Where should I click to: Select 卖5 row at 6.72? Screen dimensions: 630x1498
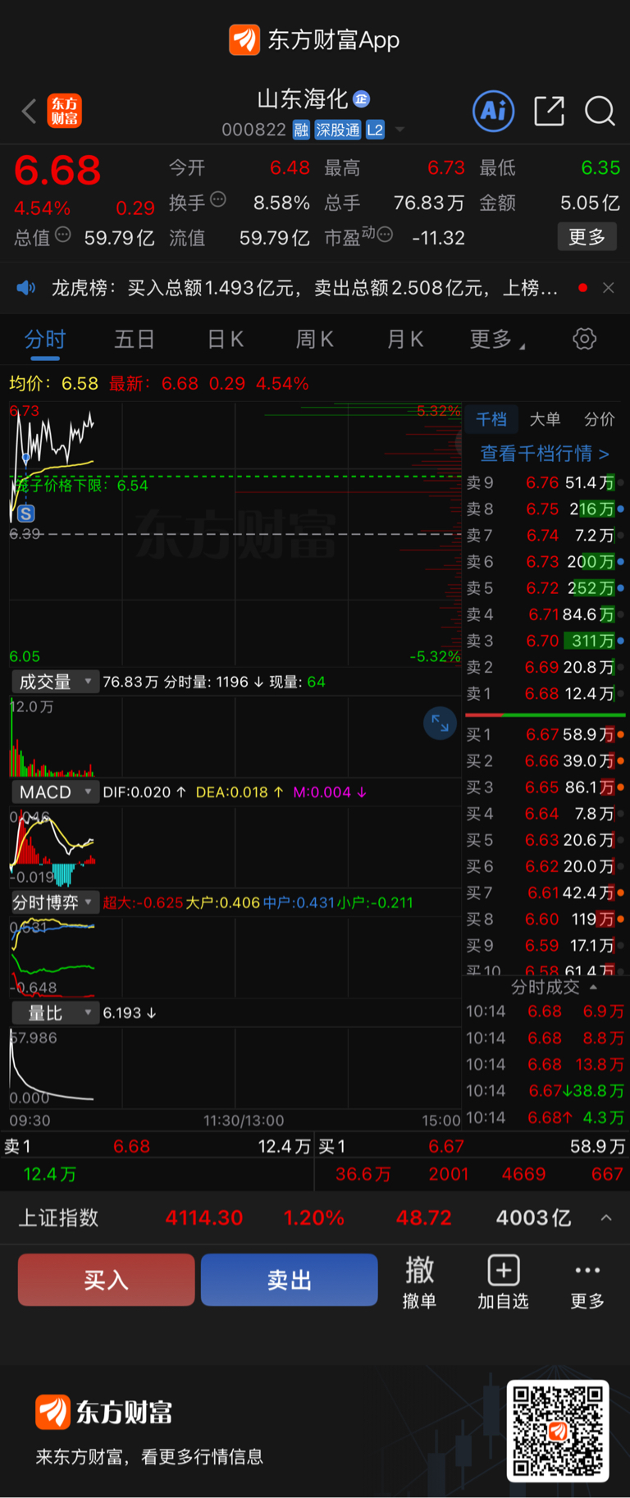pyautogui.click(x=546, y=588)
